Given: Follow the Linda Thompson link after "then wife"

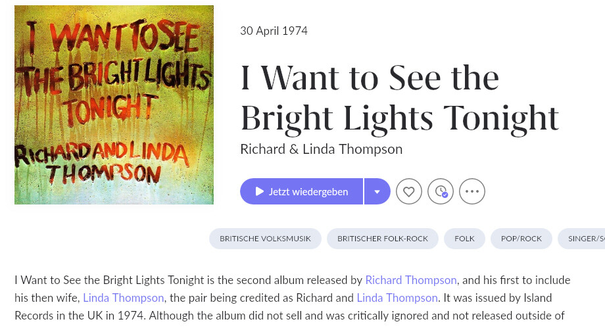Looking at the screenshot, I should pos(124,298).
